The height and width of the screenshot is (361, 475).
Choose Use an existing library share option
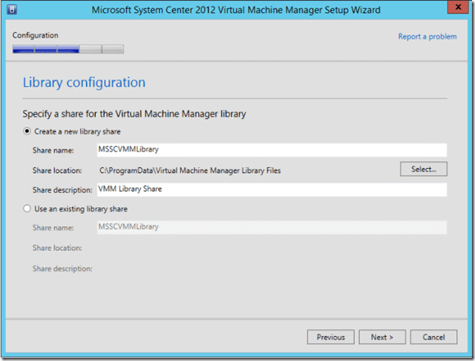(x=28, y=209)
